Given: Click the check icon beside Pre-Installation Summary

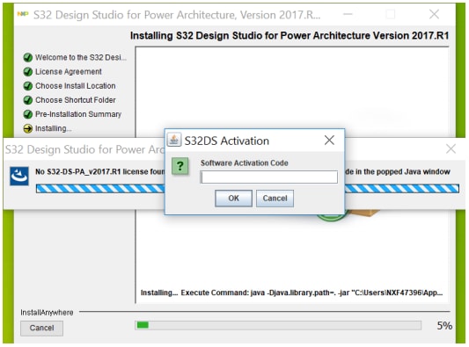Looking at the screenshot, I should (28, 114).
